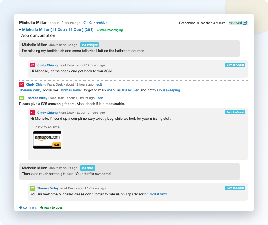Image resolution: width=268 pixels, height=225 pixels.
Task: Toggle the resolved checkbox
Action: pyautogui.click(x=245, y=23)
